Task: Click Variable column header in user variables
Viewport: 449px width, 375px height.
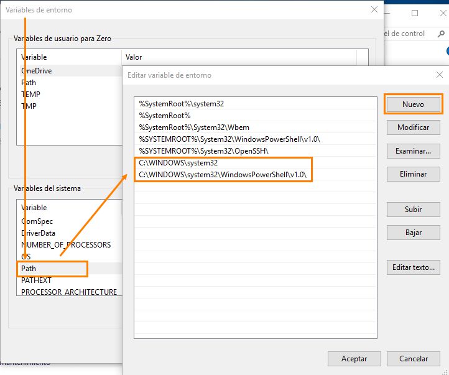Action: [x=69, y=57]
